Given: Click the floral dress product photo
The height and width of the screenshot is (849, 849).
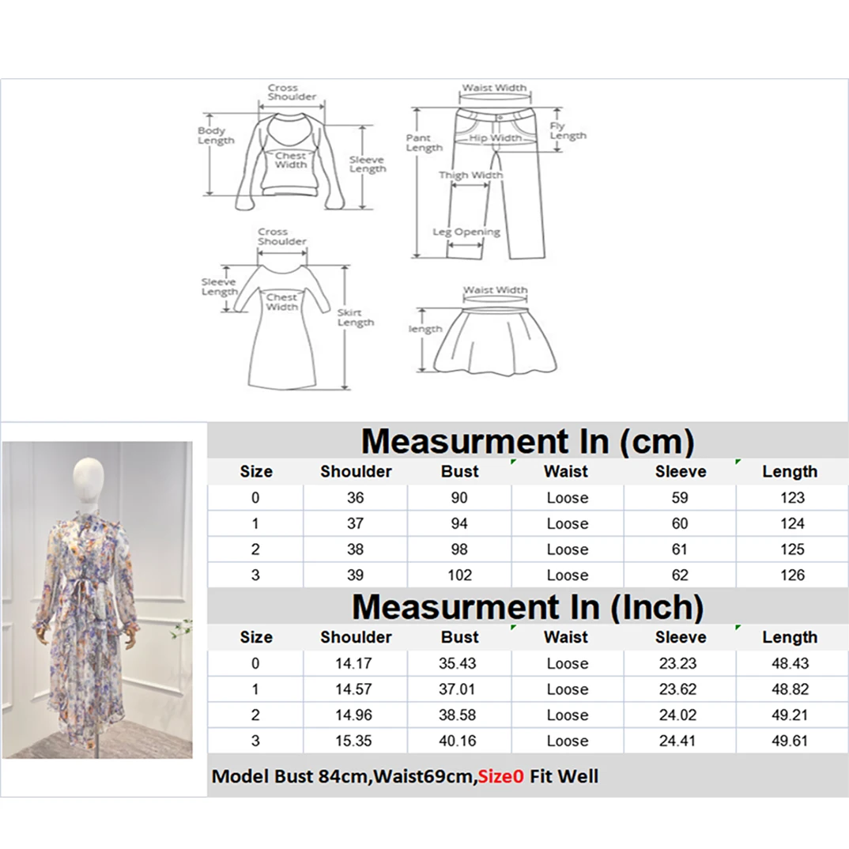Looking at the screenshot, I should pyautogui.click(x=97, y=600).
